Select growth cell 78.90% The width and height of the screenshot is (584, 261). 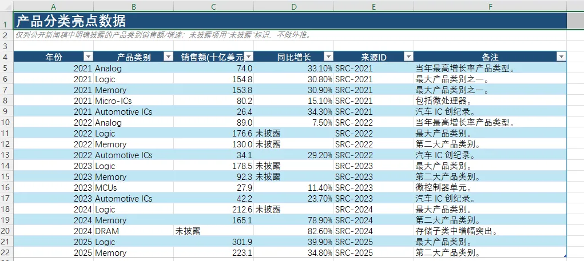point(293,220)
